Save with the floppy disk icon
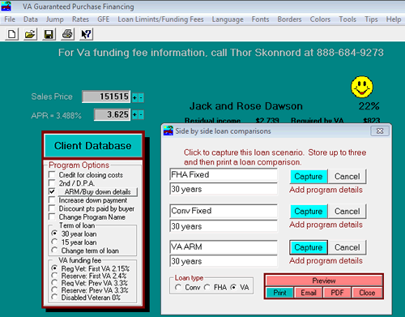This screenshot has width=405, height=317. coord(49,34)
